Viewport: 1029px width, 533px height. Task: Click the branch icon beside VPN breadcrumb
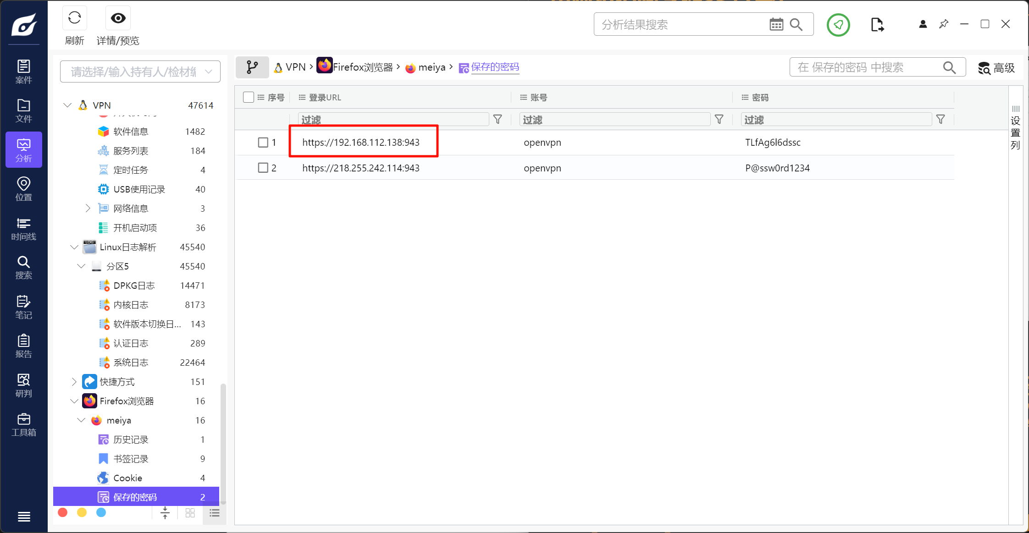coord(252,67)
